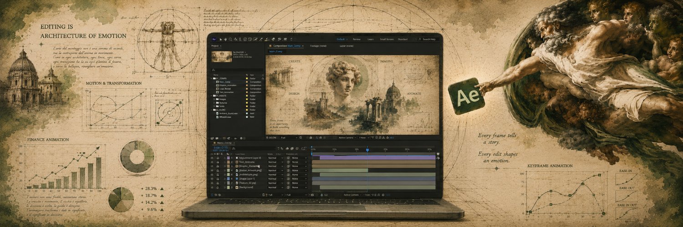
Task: Toggle the lock on the Text_Animate layer
Action: 218,162
